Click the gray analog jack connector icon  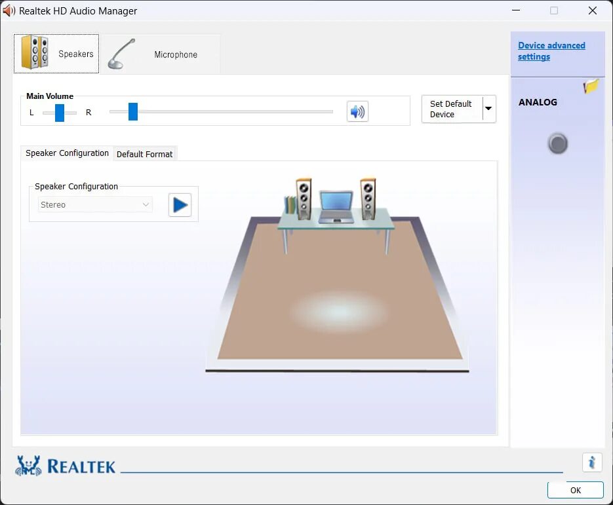[557, 143]
